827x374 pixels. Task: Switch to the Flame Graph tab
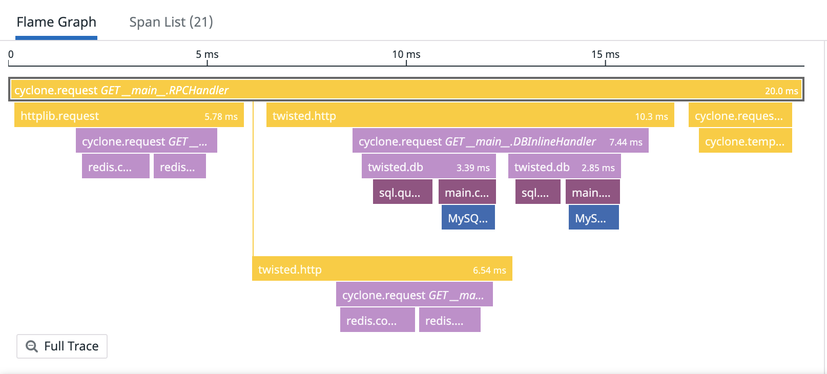pyautogui.click(x=56, y=22)
